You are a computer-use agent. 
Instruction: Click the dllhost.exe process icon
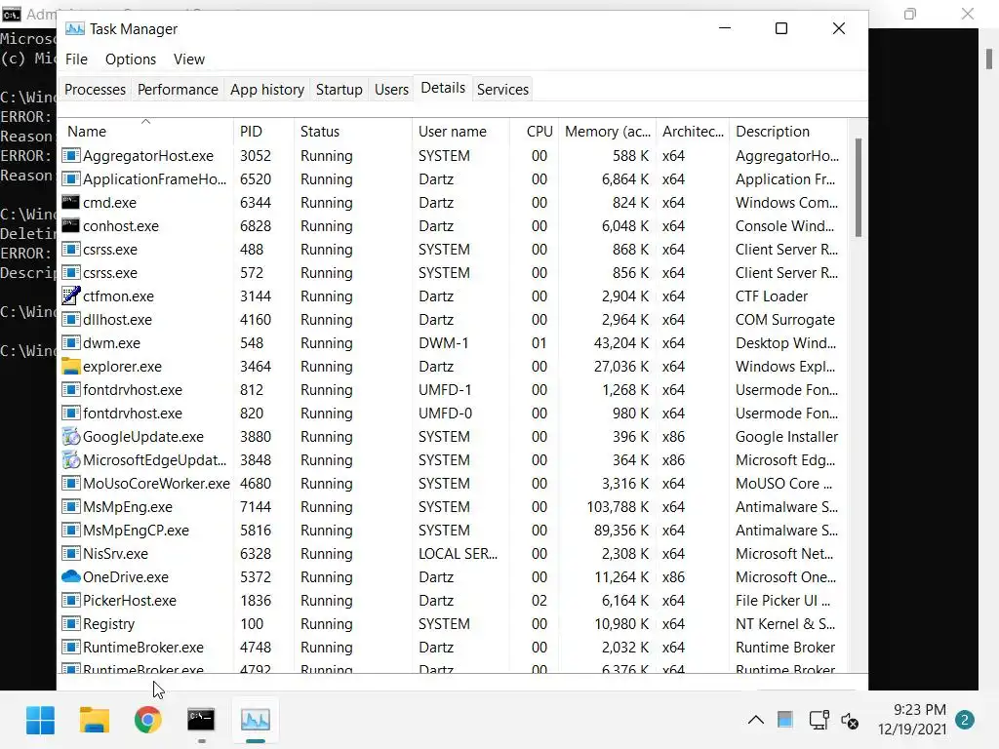click(70, 320)
